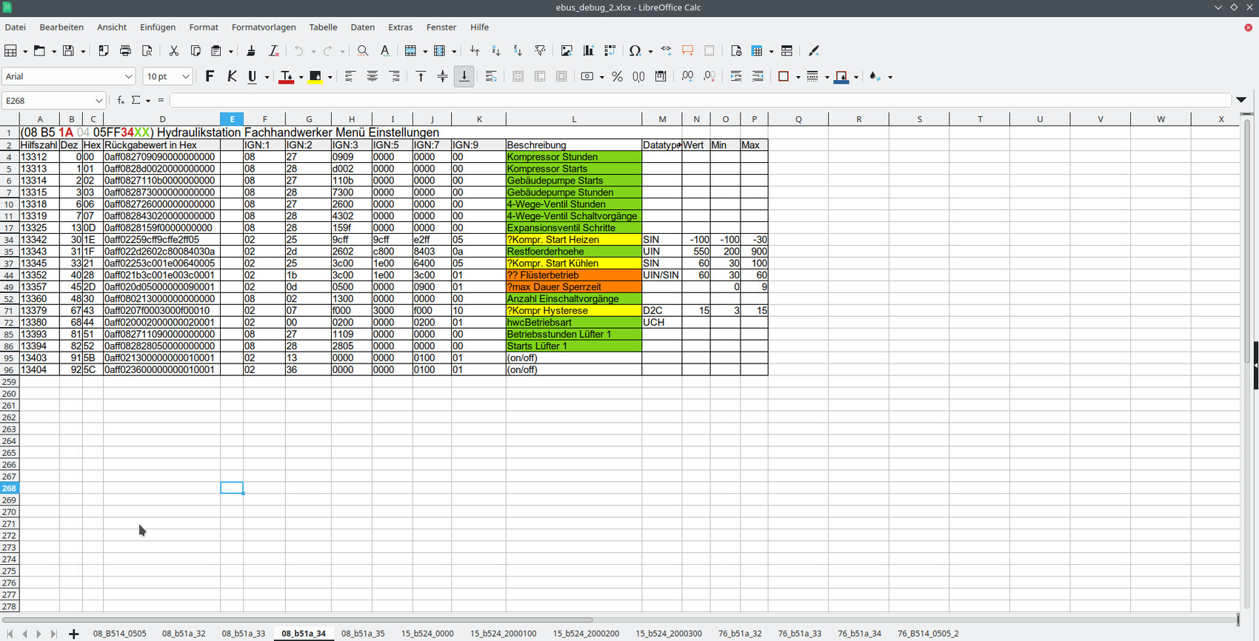Viewport: 1259px width, 641px height.
Task: Click the yellow background color swatch
Action: tap(315, 76)
